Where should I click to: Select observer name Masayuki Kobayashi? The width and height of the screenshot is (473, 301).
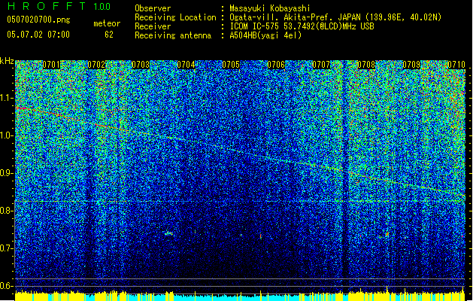(270, 8)
